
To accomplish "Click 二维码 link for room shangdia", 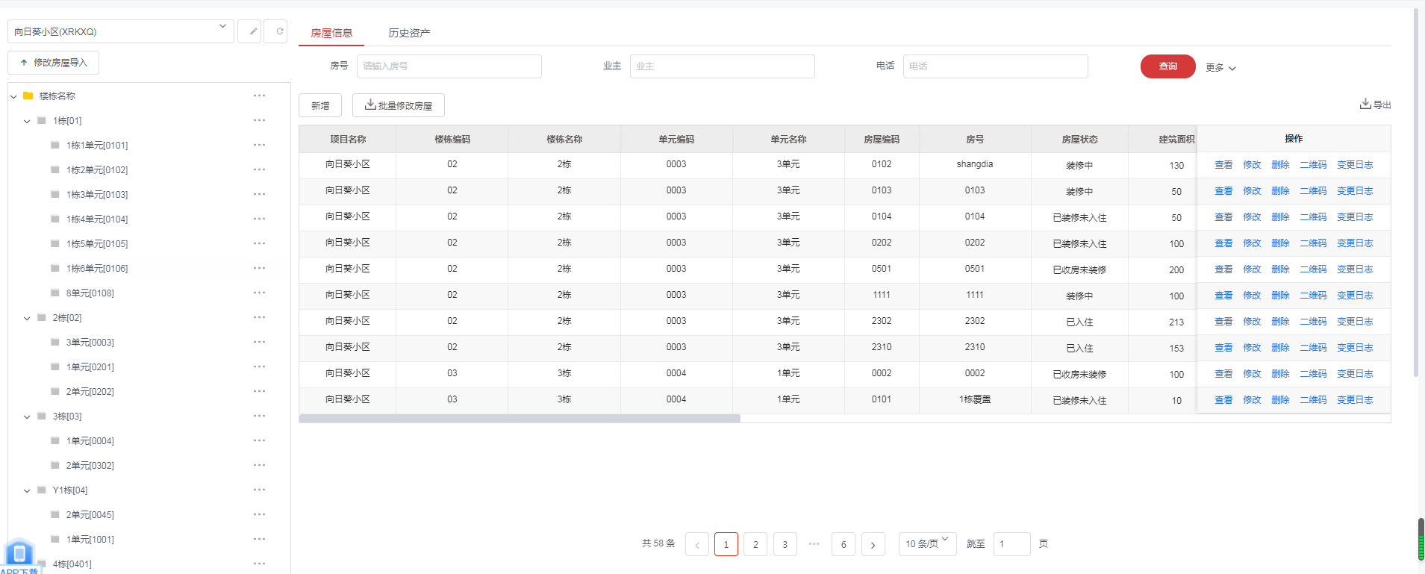I will pyautogui.click(x=1312, y=165).
